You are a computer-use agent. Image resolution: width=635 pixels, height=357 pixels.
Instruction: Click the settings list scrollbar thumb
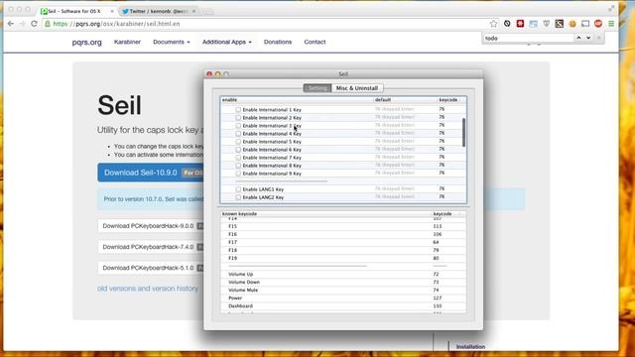click(463, 132)
